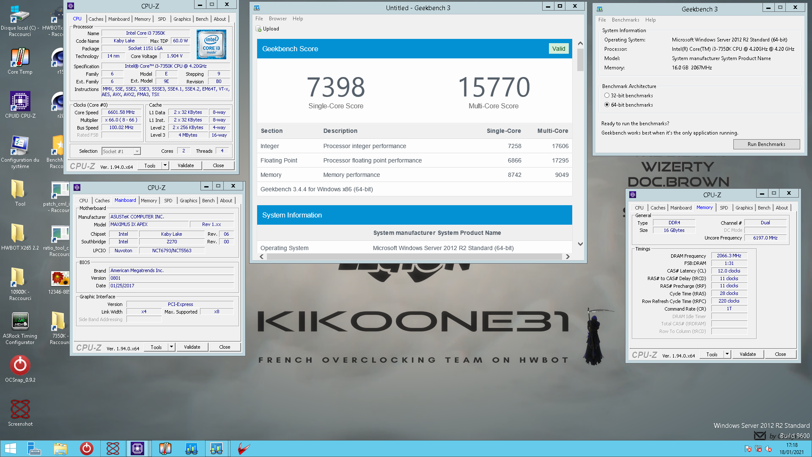The height and width of the screenshot is (457, 812).
Task: Open Core Temp desktop shortcut
Action: 20,61
